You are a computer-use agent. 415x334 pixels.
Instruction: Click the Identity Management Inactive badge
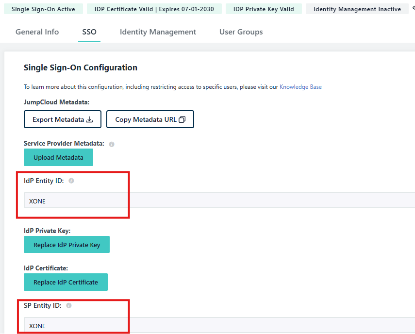pos(357,9)
